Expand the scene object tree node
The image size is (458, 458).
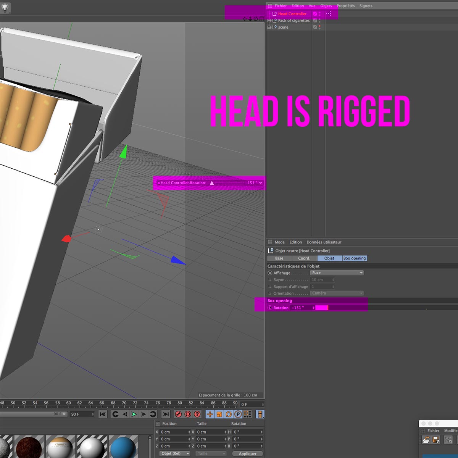tap(269, 27)
